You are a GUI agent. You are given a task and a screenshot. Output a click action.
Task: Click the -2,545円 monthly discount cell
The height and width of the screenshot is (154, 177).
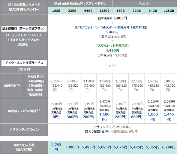click(169, 111)
